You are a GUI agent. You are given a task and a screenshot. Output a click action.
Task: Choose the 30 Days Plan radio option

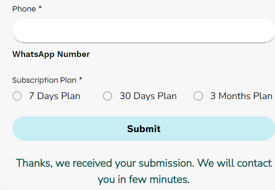107,96
